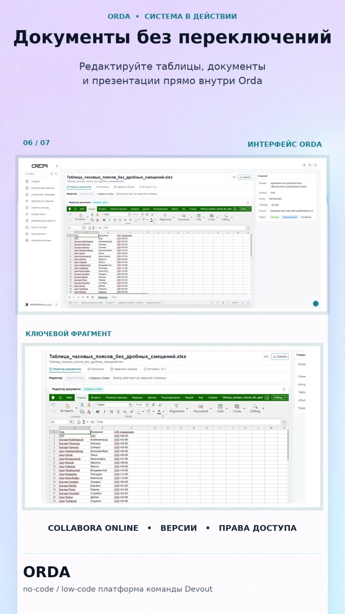
Task: Click Editing search magnifier in key fragment ribbon
Action: point(255,406)
